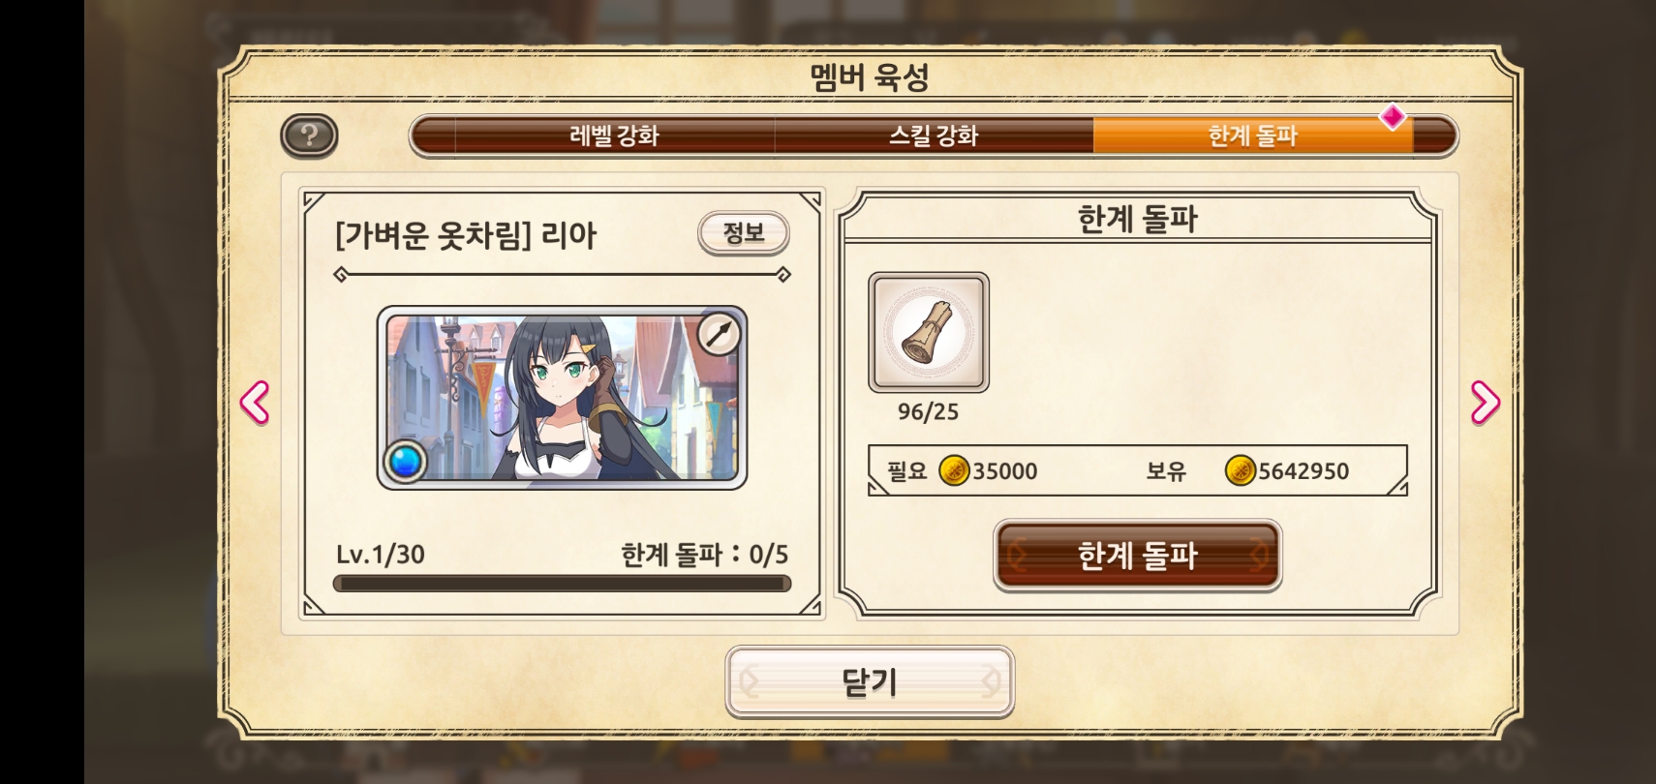Image resolution: width=1656 pixels, height=784 pixels.
Task: Tap the Lv.1/30 level label
Action: pos(380,555)
